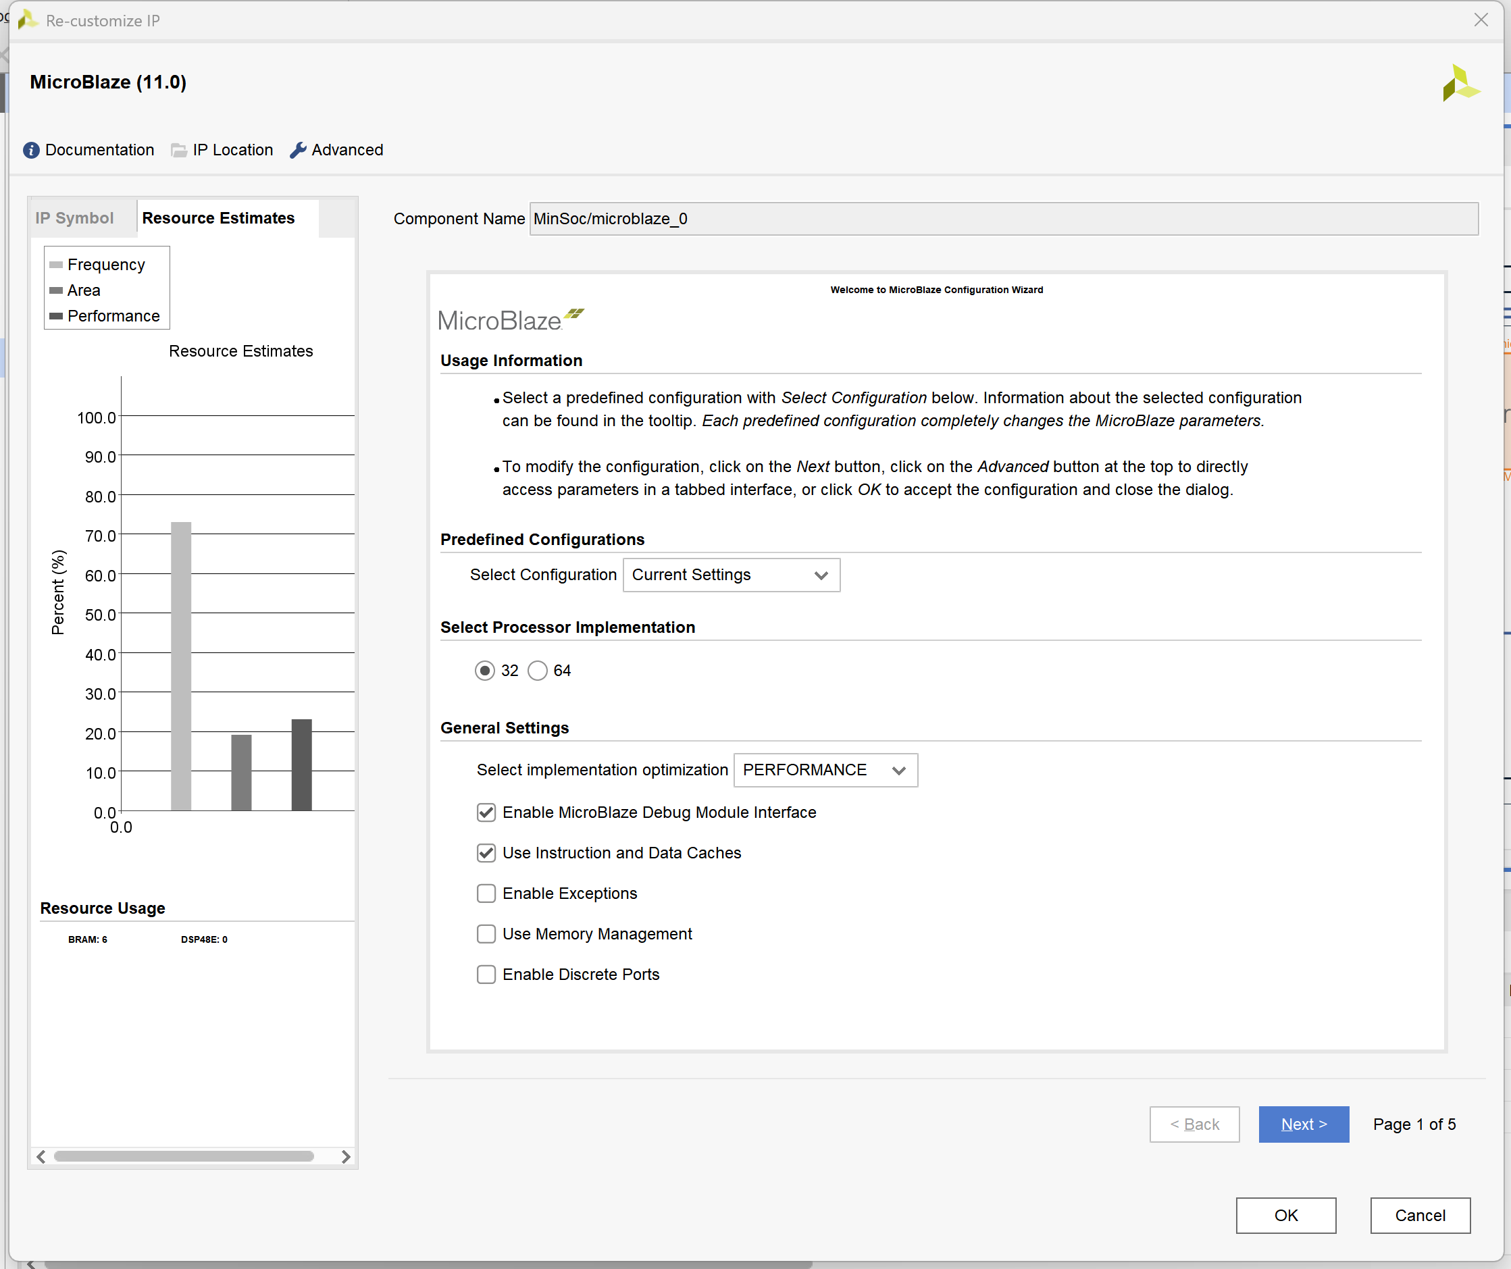The height and width of the screenshot is (1269, 1511).
Task: Select the 32-bit processor implementation
Action: [x=485, y=671]
